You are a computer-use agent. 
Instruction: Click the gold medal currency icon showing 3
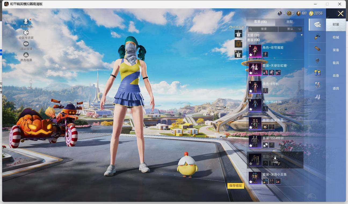pos(289,13)
